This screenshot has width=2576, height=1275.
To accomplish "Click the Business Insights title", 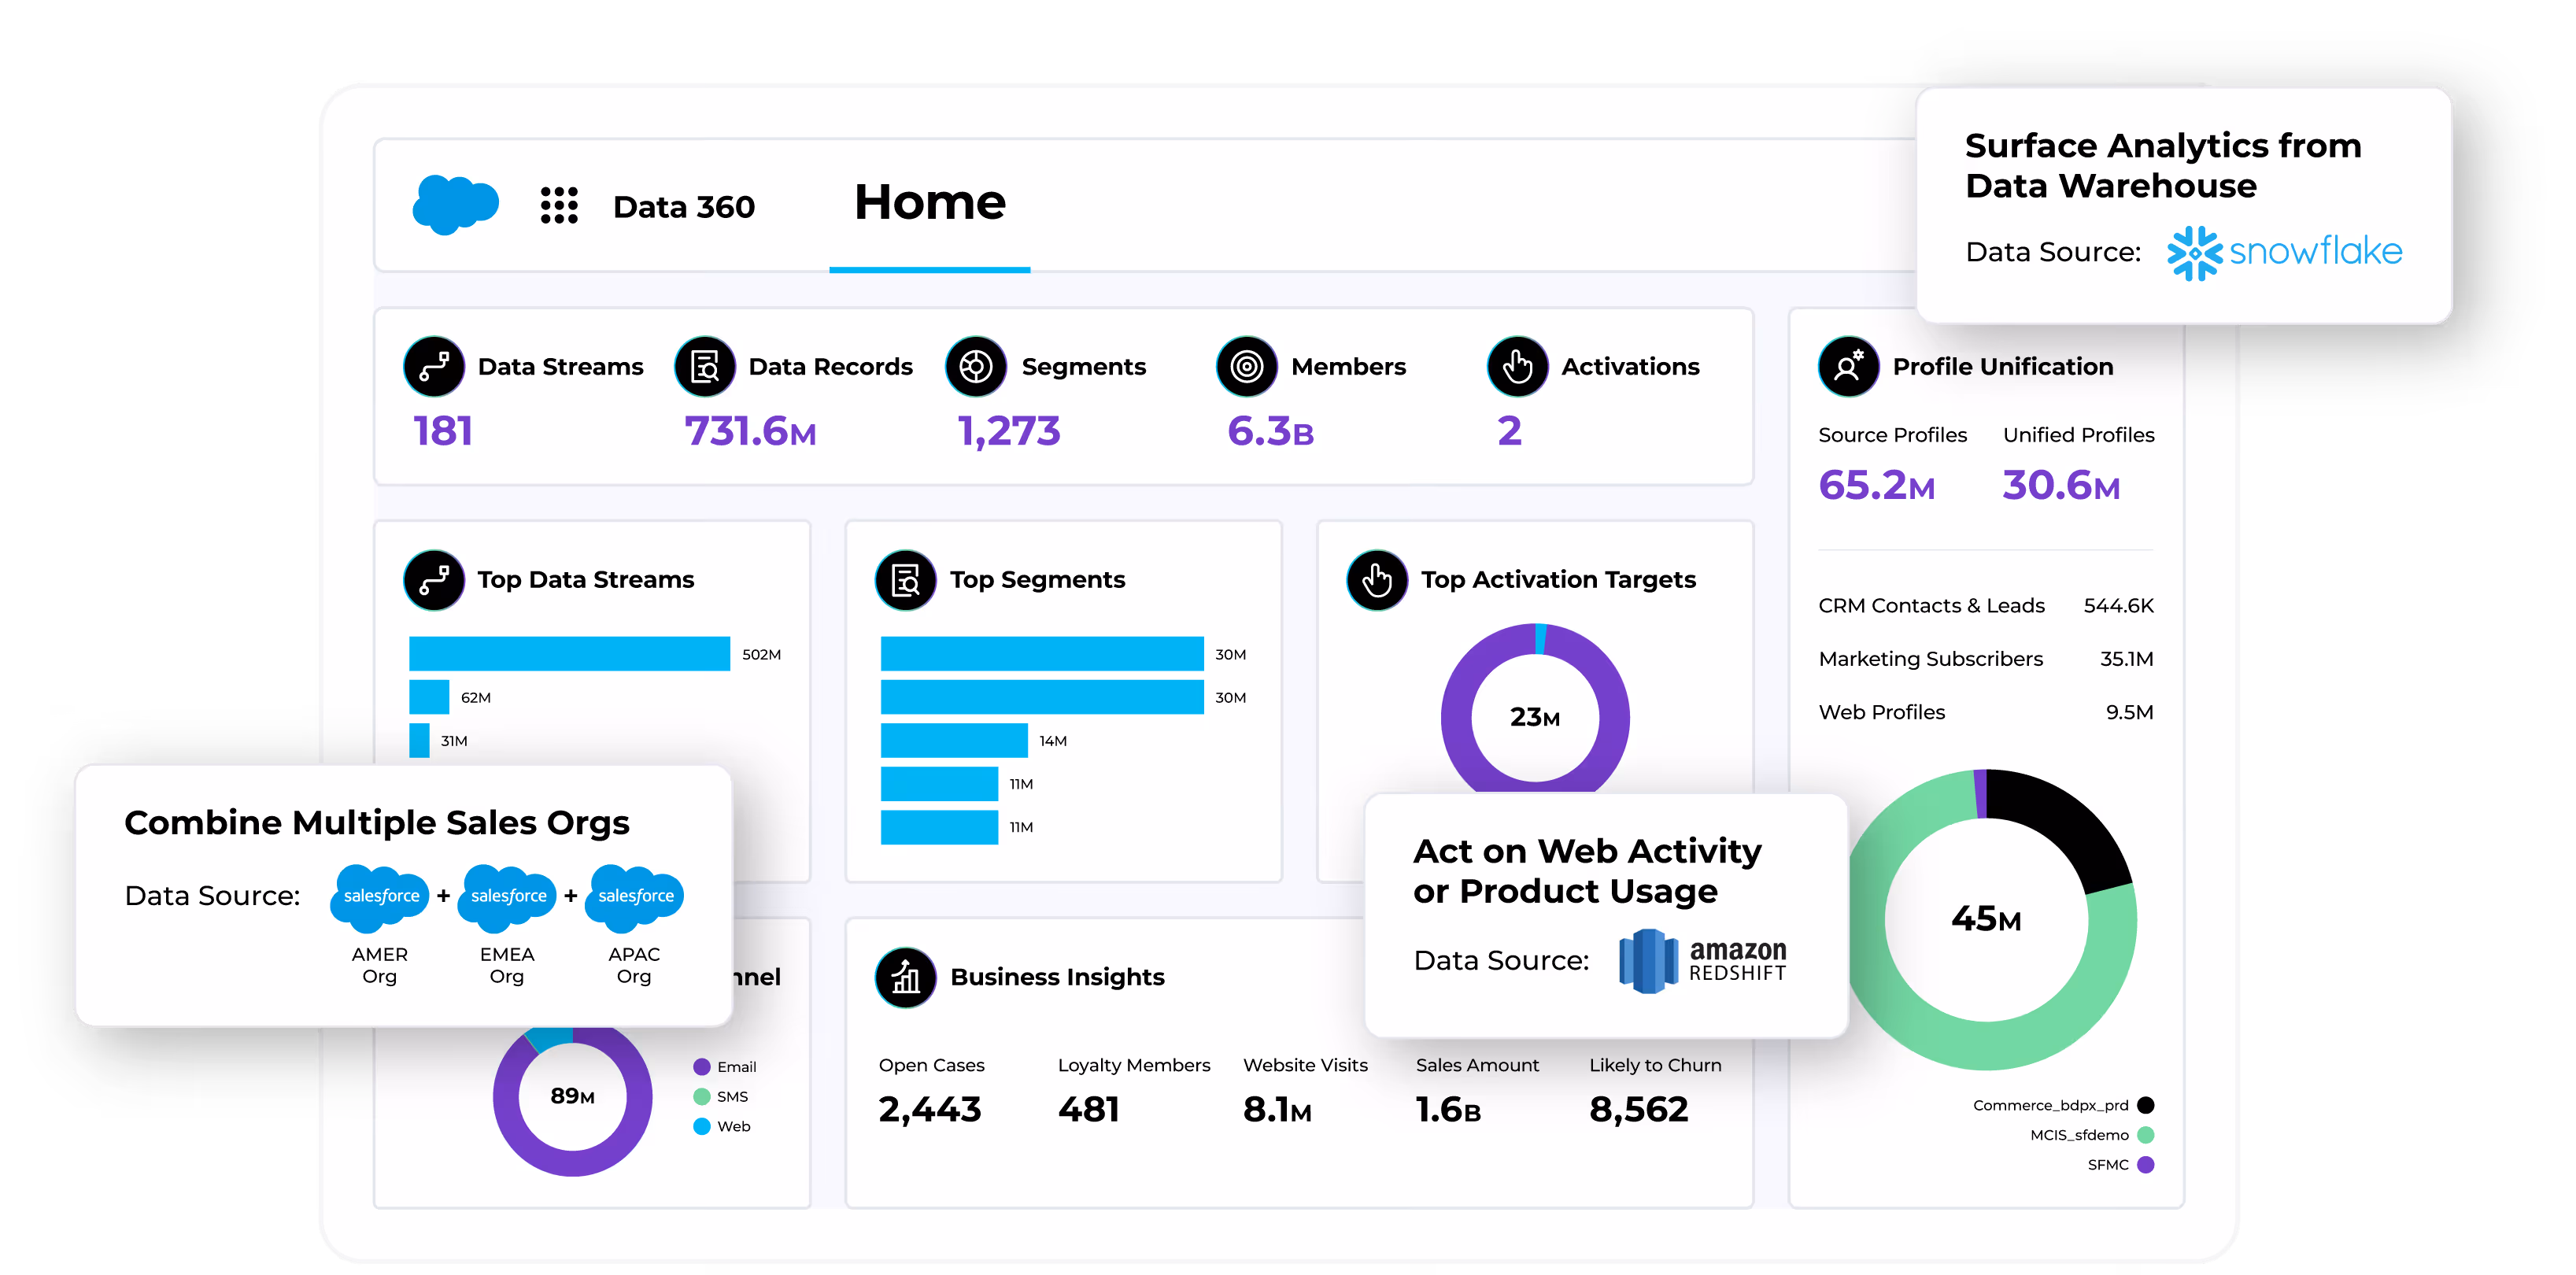I will [x=1058, y=977].
